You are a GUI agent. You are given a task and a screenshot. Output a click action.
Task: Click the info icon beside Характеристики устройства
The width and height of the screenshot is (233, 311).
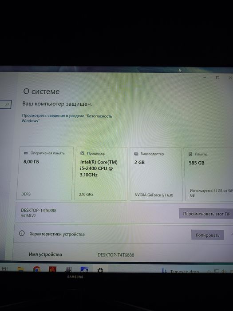(22, 233)
